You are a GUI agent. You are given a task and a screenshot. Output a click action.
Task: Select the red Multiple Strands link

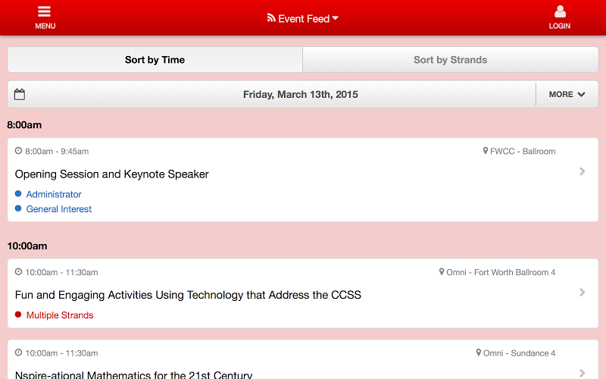click(60, 315)
